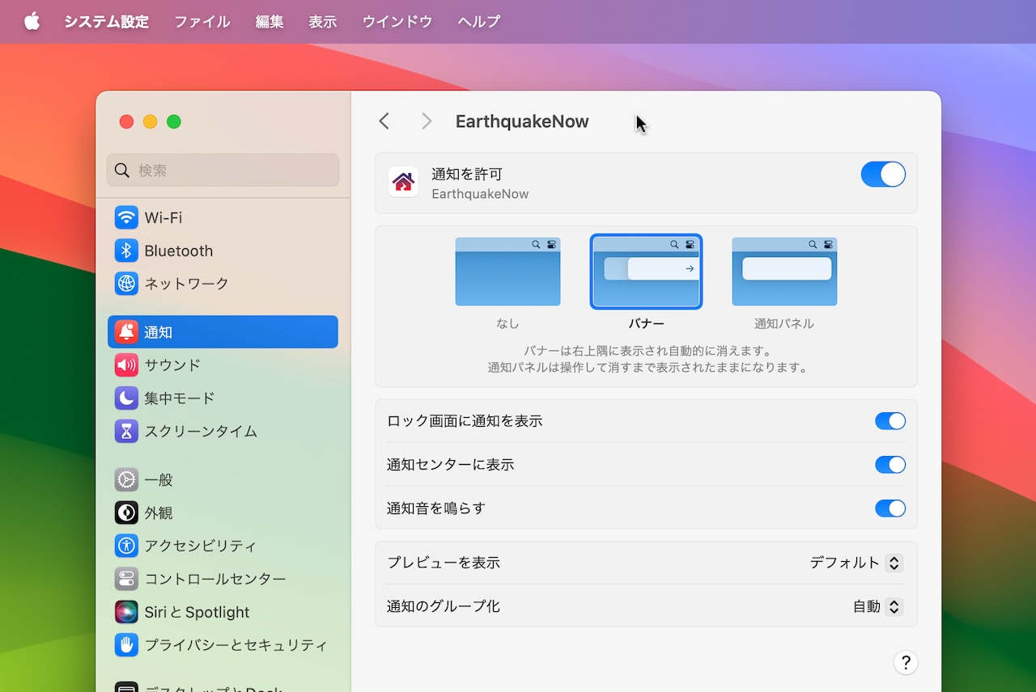Viewport: 1036px width, 692px height.
Task: Open help with the question mark button
Action: tap(906, 662)
